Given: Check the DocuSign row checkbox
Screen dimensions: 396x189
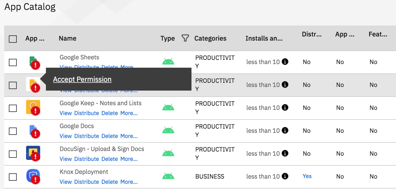Looking at the screenshot, I should 13,154.
